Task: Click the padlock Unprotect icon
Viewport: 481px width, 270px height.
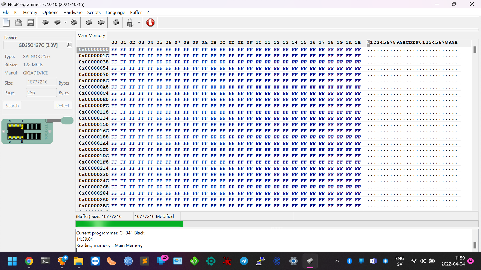Action: (x=130, y=22)
